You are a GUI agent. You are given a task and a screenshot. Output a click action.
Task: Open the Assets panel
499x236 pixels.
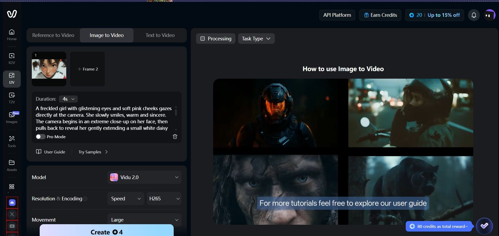coord(12,165)
